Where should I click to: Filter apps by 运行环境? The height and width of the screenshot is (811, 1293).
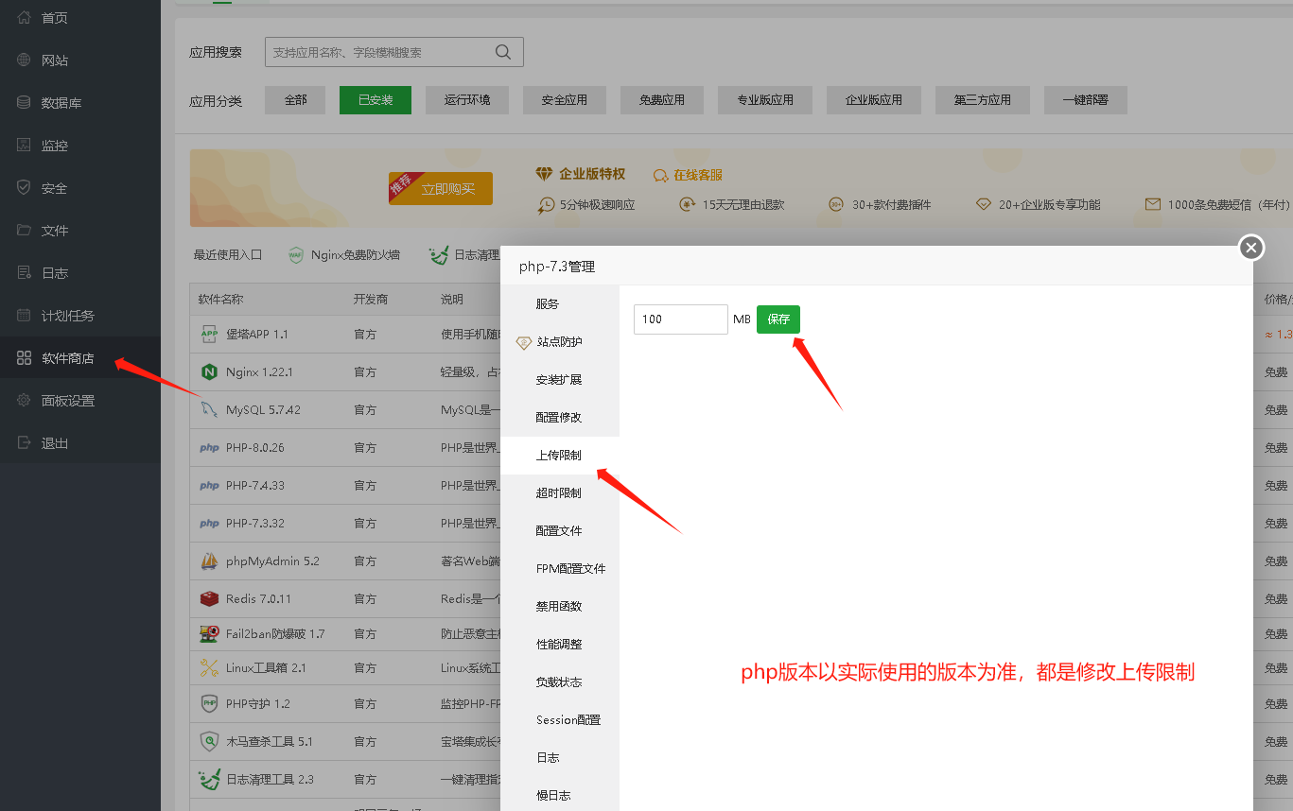467,100
